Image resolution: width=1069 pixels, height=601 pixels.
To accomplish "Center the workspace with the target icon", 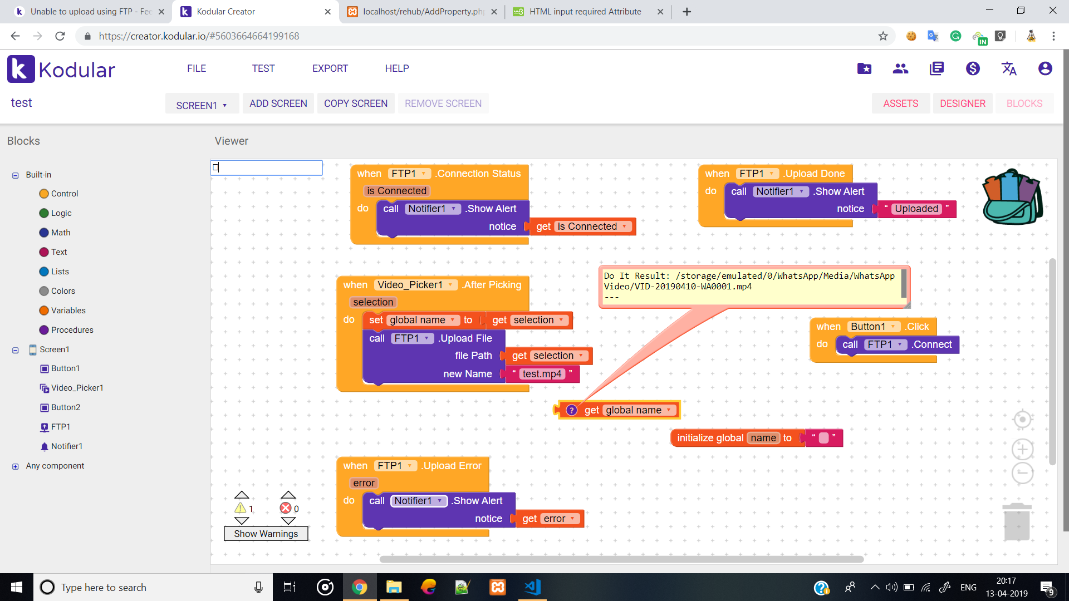I will pos(1022,419).
